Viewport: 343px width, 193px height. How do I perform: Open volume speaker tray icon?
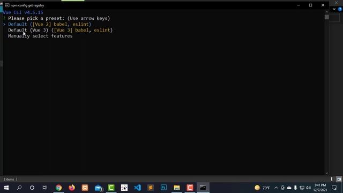click(309, 188)
